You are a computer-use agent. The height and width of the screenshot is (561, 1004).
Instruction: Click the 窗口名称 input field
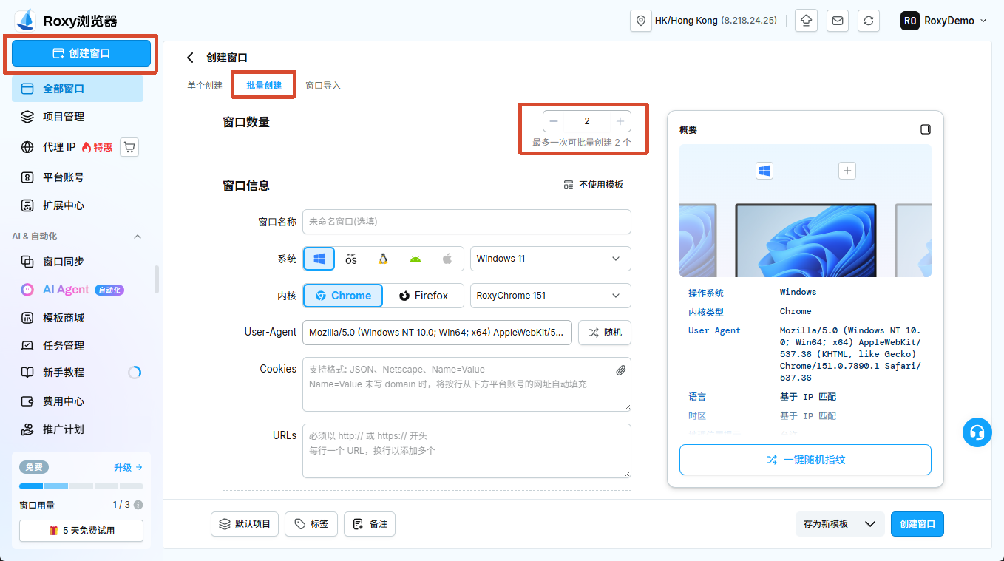(x=467, y=222)
